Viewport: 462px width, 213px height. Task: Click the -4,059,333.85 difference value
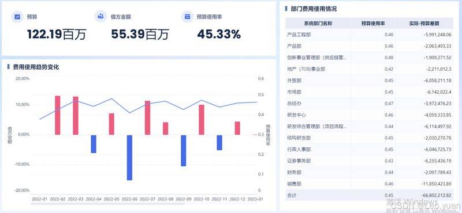[438, 115]
